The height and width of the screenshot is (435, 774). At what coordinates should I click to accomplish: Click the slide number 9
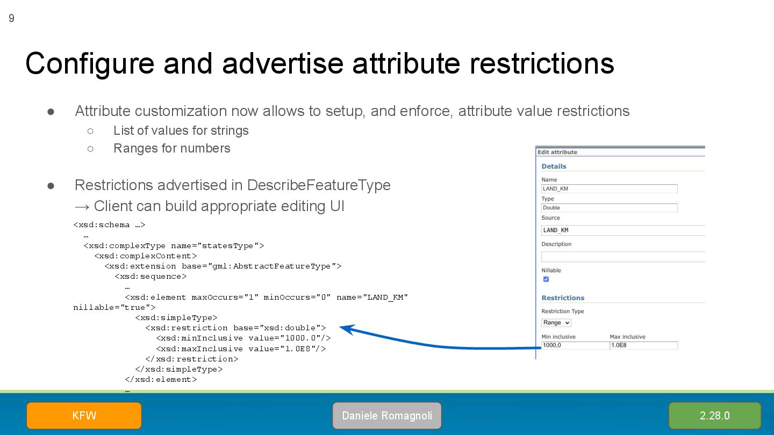tap(11, 18)
